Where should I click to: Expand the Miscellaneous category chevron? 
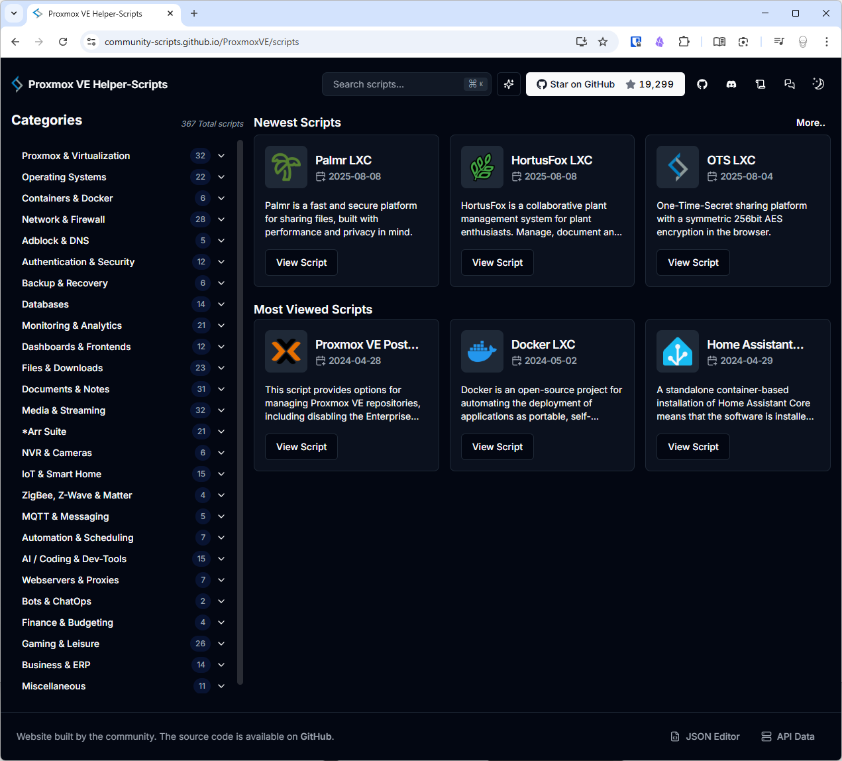pyautogui.click(x=221, y=686)
